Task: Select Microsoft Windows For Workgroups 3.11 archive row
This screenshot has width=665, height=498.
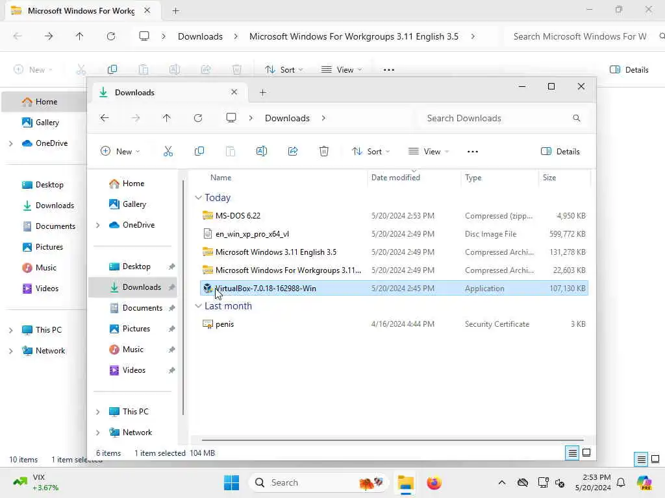Action: [394, 270]
